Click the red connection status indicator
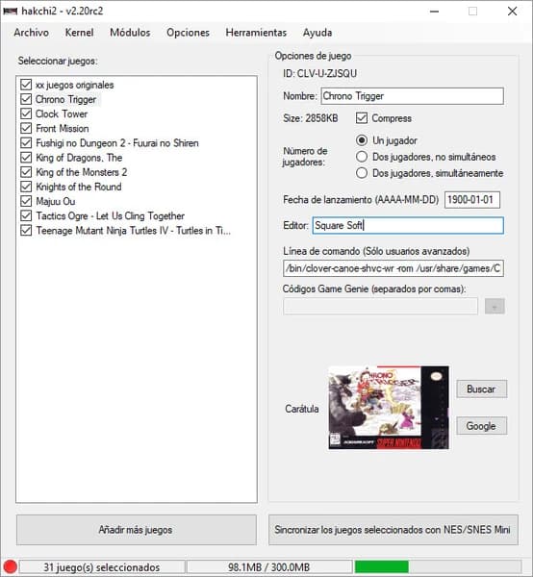This screenshot has width=533, height=577. (10, 567)
